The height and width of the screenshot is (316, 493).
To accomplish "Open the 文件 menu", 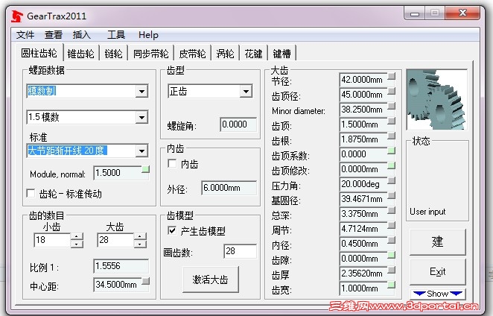I will (25, 34).
